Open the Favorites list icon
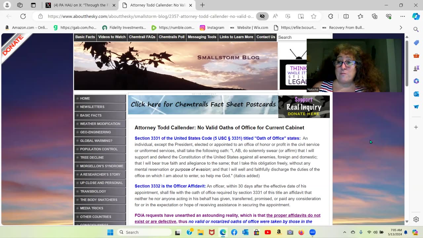The width and height of the screenshot is (423, 238). point(360,16)
